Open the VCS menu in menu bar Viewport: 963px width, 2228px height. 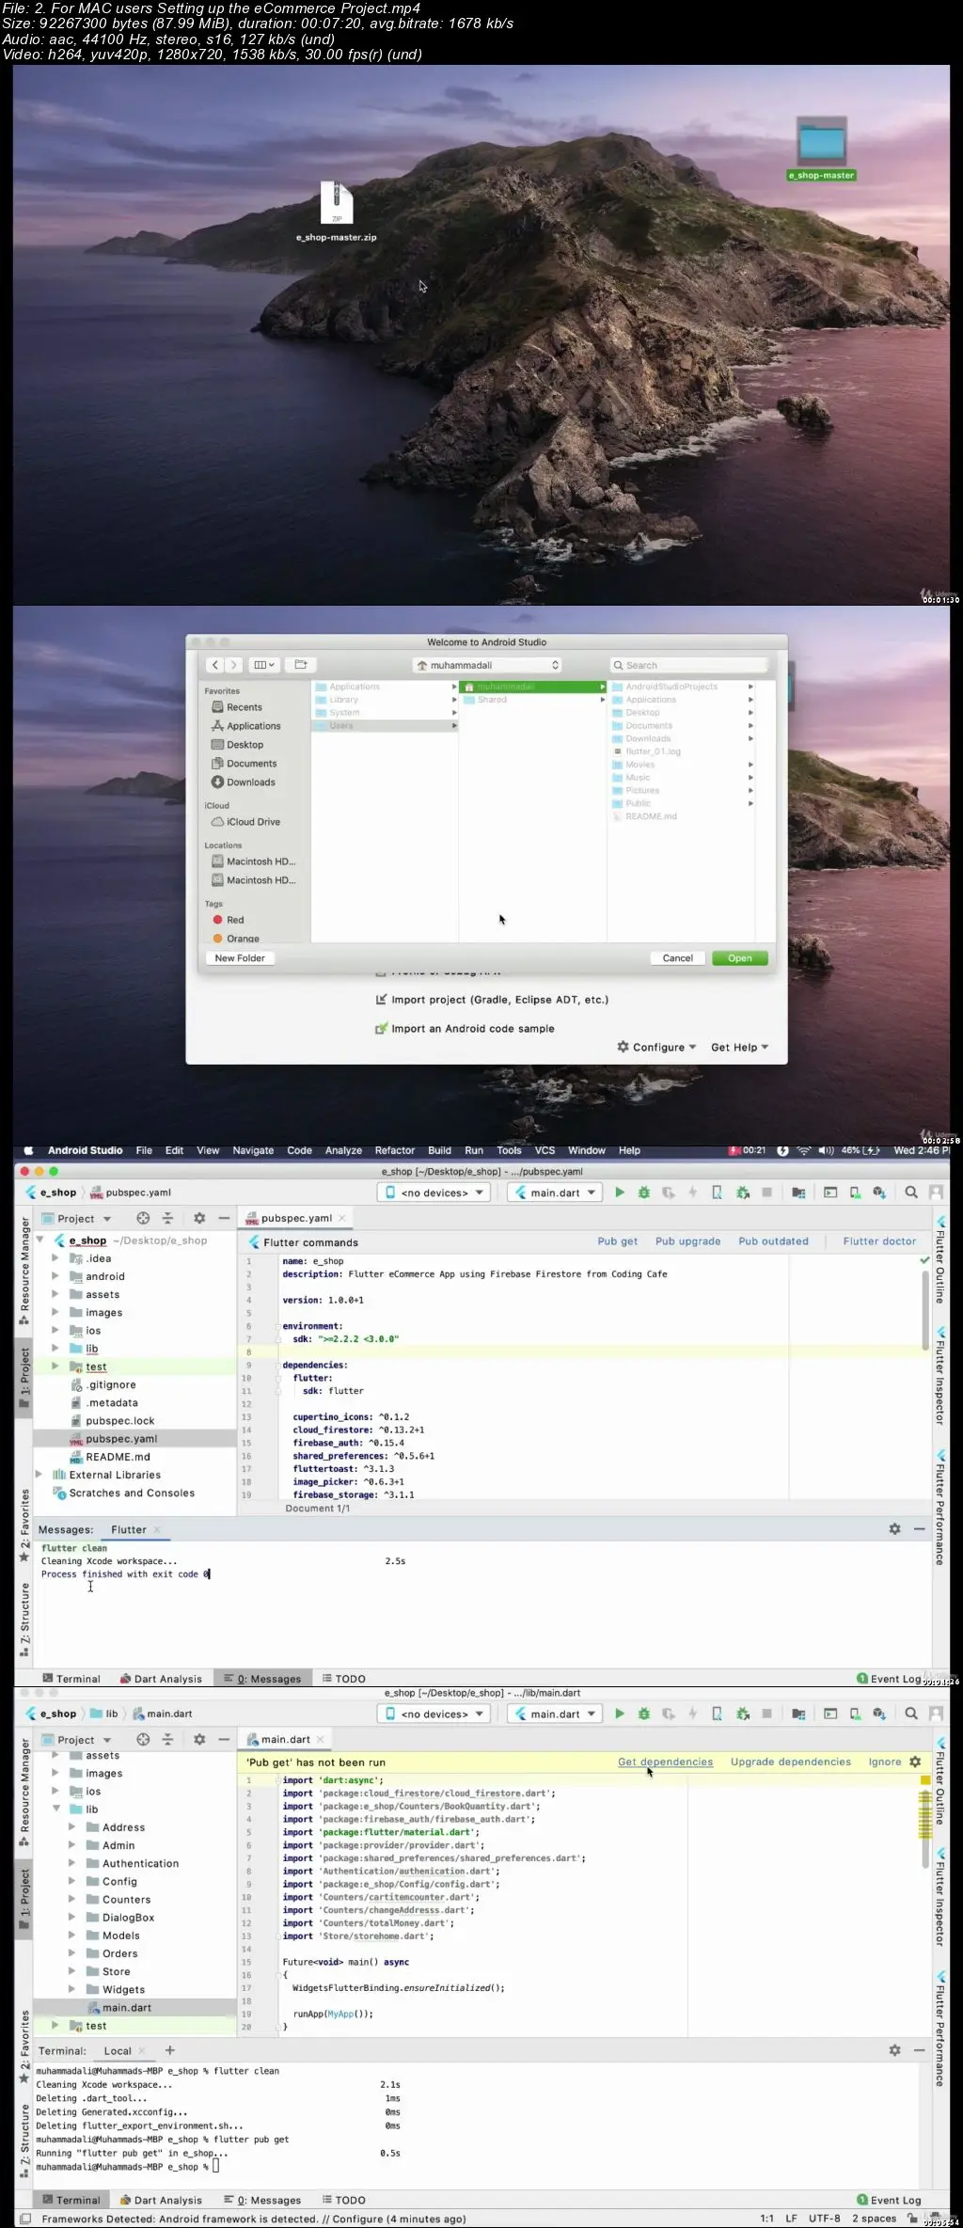pyautogui.click(x=545, y=1150)
